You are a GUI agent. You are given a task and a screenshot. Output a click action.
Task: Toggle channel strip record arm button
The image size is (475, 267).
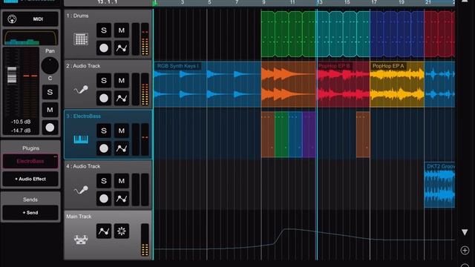[50, 128]
